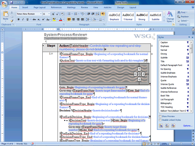Open Word Help question mark icon
The image size is (195, 146).
[193, 7]
